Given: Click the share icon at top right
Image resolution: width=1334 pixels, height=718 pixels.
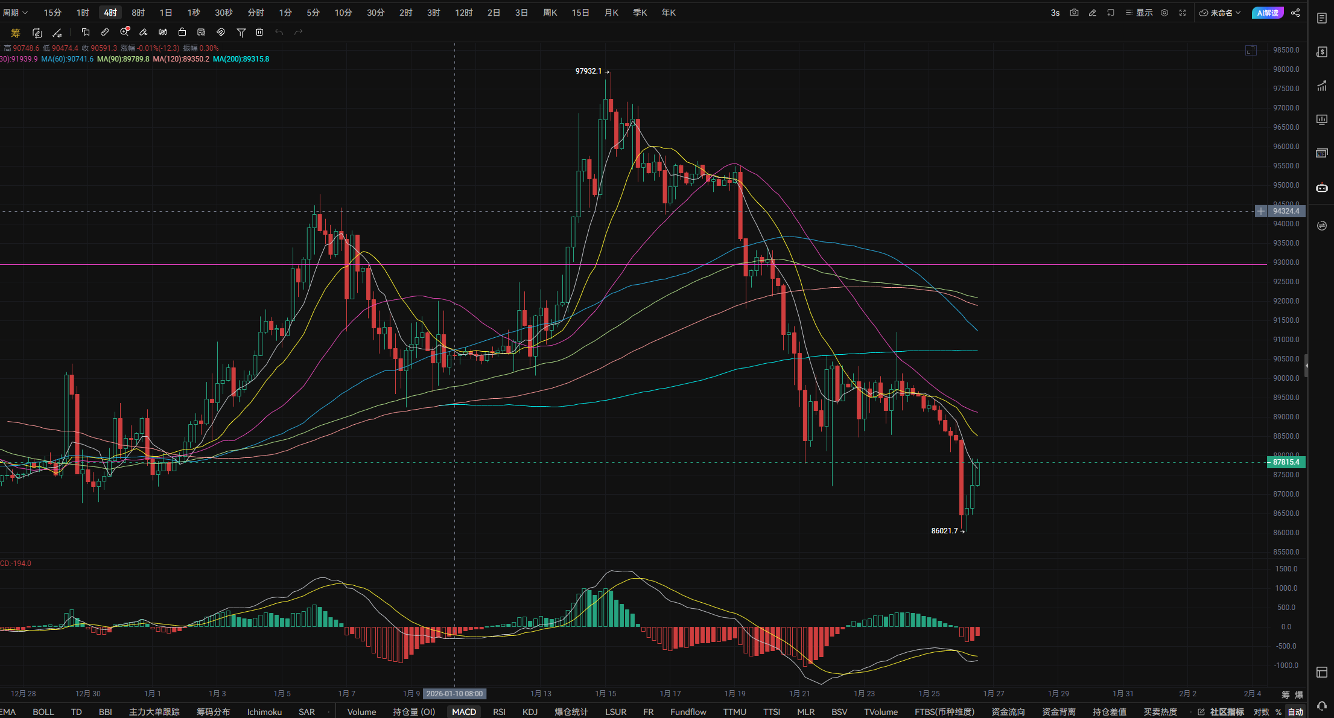Looking at the screenshot, I should (x=1295, y=13).
